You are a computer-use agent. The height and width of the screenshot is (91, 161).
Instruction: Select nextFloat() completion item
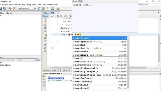[100, 85]
